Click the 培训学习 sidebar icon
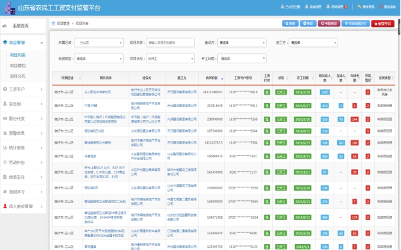Screen dimensions: 401x250 tap(5, 192)
